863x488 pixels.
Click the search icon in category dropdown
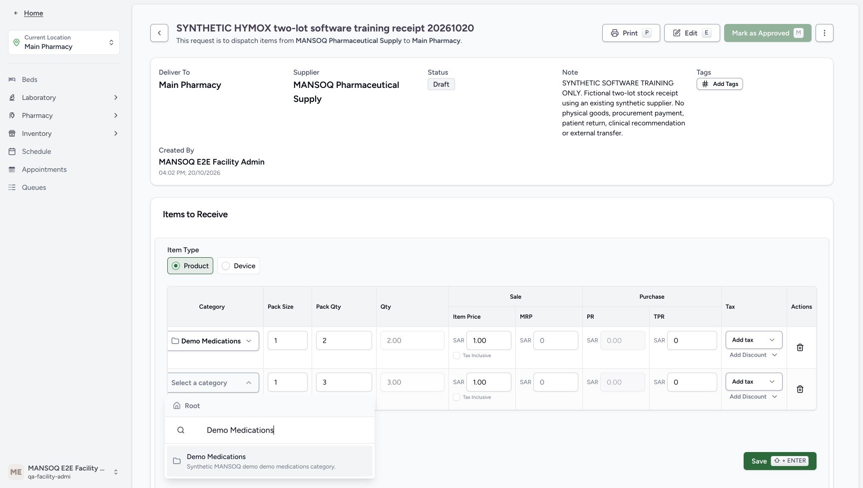[x=181, y=430]
